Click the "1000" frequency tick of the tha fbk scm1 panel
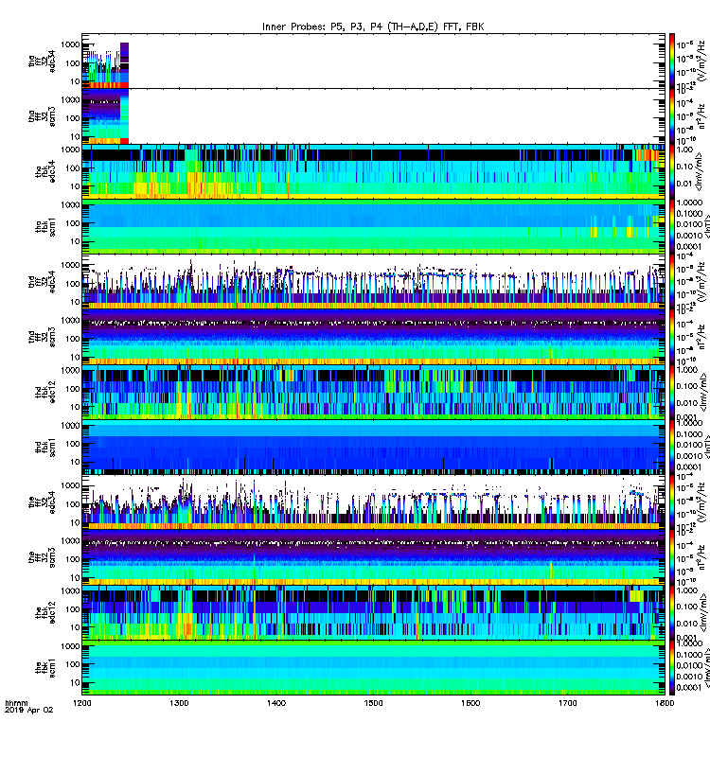 pos(70,205)
